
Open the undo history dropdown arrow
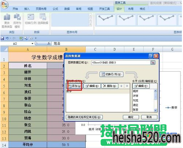coord(10,39)
